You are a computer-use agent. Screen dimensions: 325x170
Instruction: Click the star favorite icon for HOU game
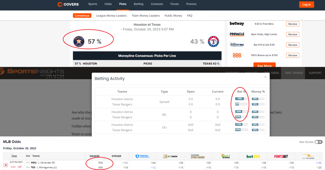point(6,165)
